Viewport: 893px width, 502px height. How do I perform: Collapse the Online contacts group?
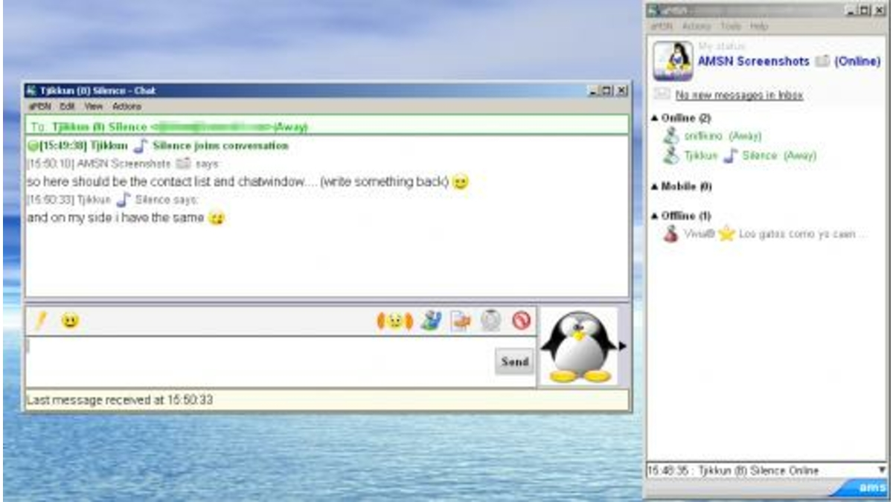coord(654,118)
